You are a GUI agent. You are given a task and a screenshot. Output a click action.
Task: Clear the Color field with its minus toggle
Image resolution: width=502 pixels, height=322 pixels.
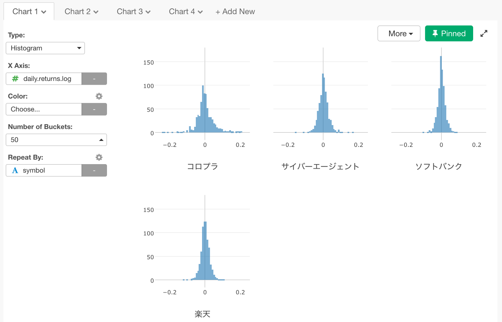tap(94, 109)
